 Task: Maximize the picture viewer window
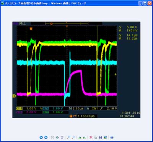[145, 3]
